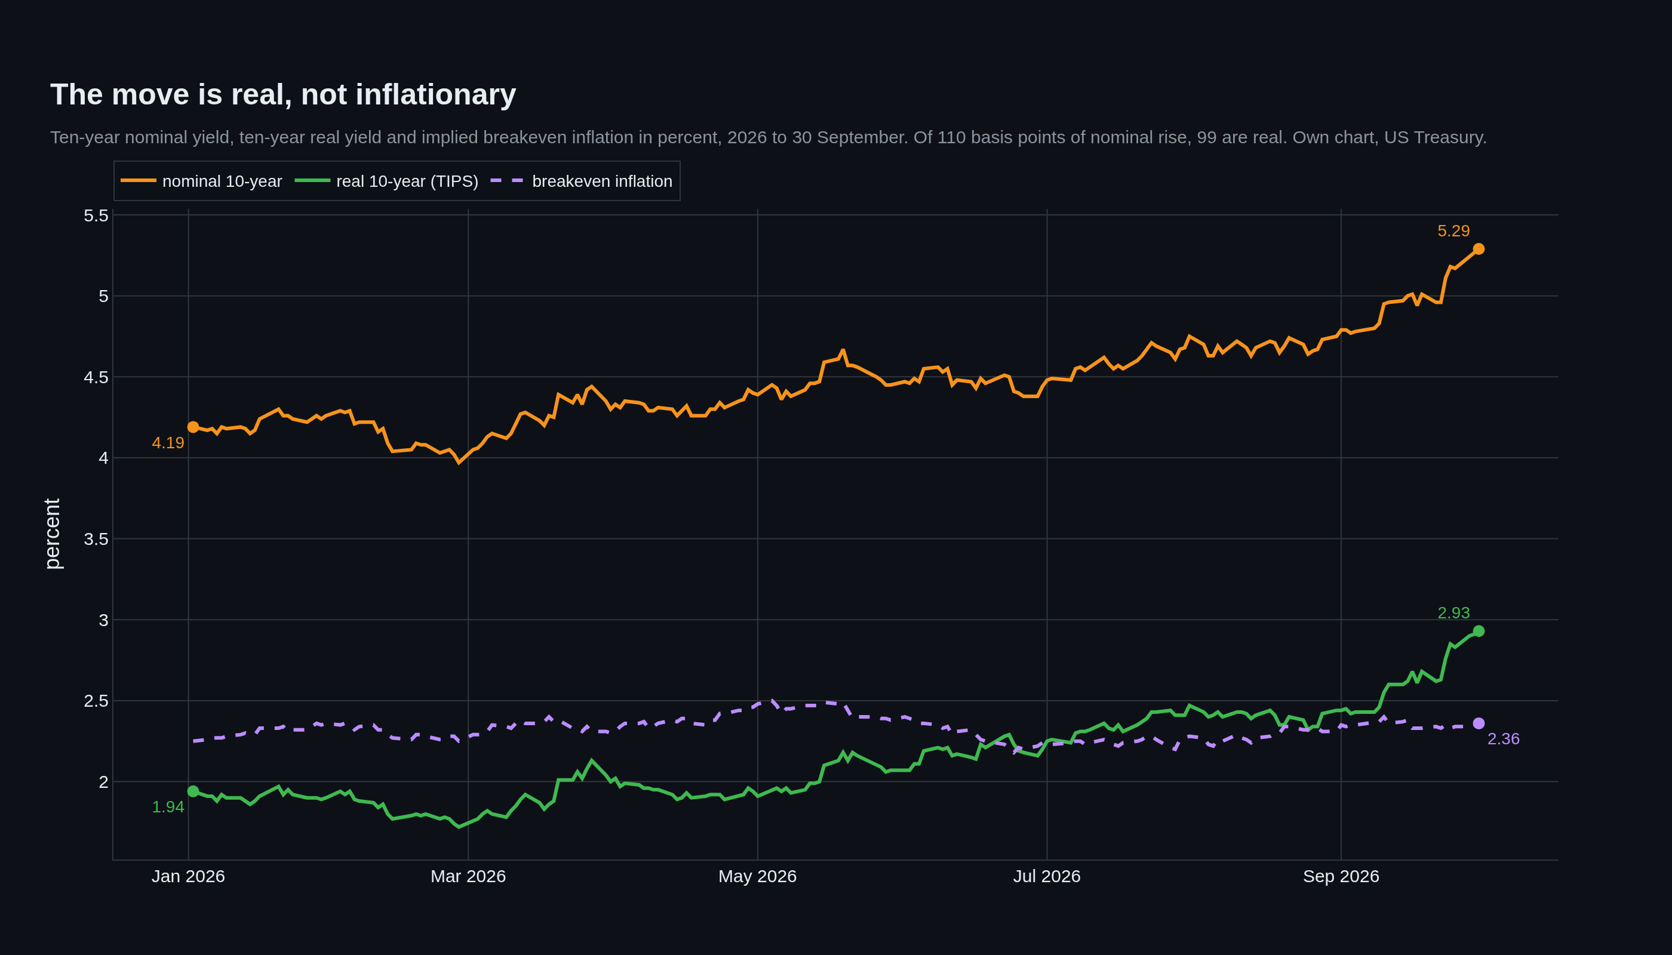Click the green end marker at 2.93
This screenshot has height=955, width=1672.
tap(1479, 631)
